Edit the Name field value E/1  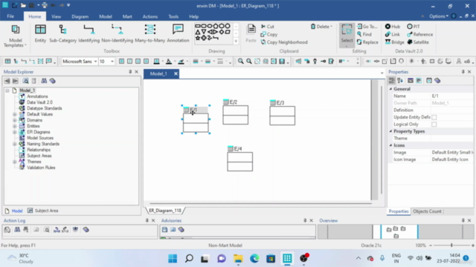coord(451,96)
